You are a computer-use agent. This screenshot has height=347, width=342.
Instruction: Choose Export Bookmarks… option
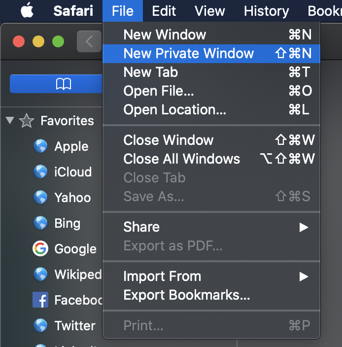211,295
